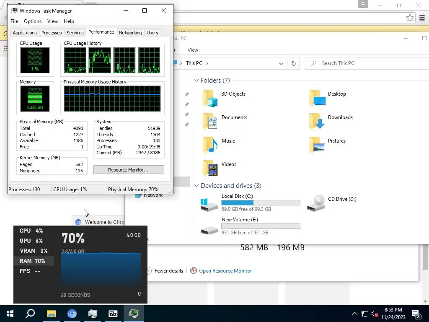Click the Memory 2.83 GB gauge
The width and height of the screenshot is (429, 322).
(x=35, y=99)
